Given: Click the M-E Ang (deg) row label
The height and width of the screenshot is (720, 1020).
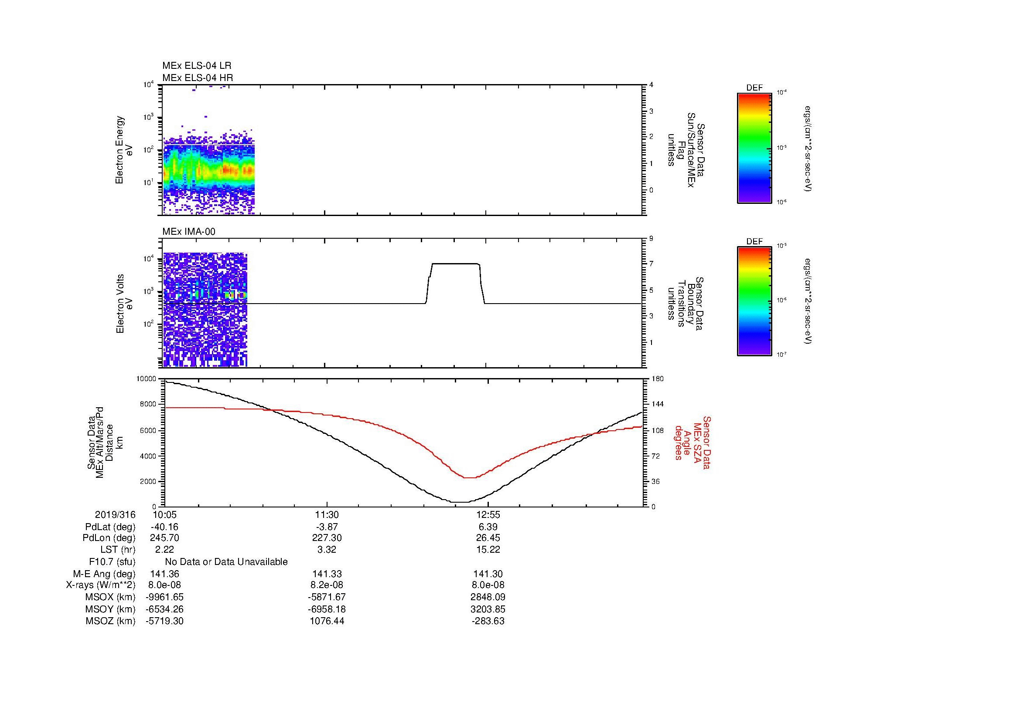Looking at the screenshot, I should point(104,574).
